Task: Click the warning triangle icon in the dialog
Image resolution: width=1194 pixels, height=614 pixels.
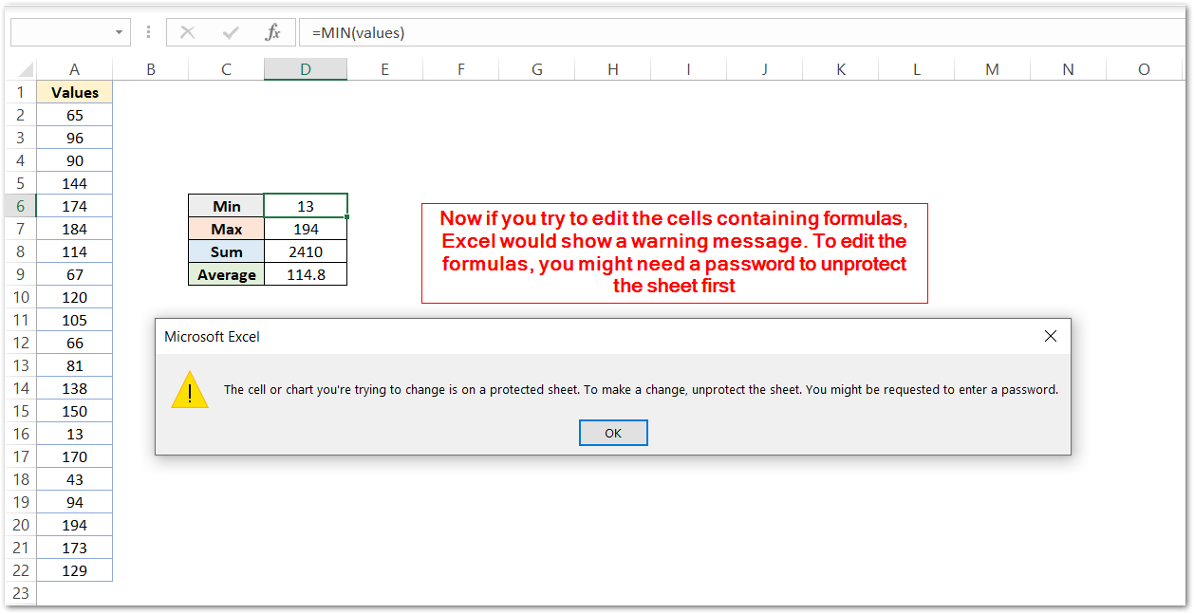Action: point(190,389)
